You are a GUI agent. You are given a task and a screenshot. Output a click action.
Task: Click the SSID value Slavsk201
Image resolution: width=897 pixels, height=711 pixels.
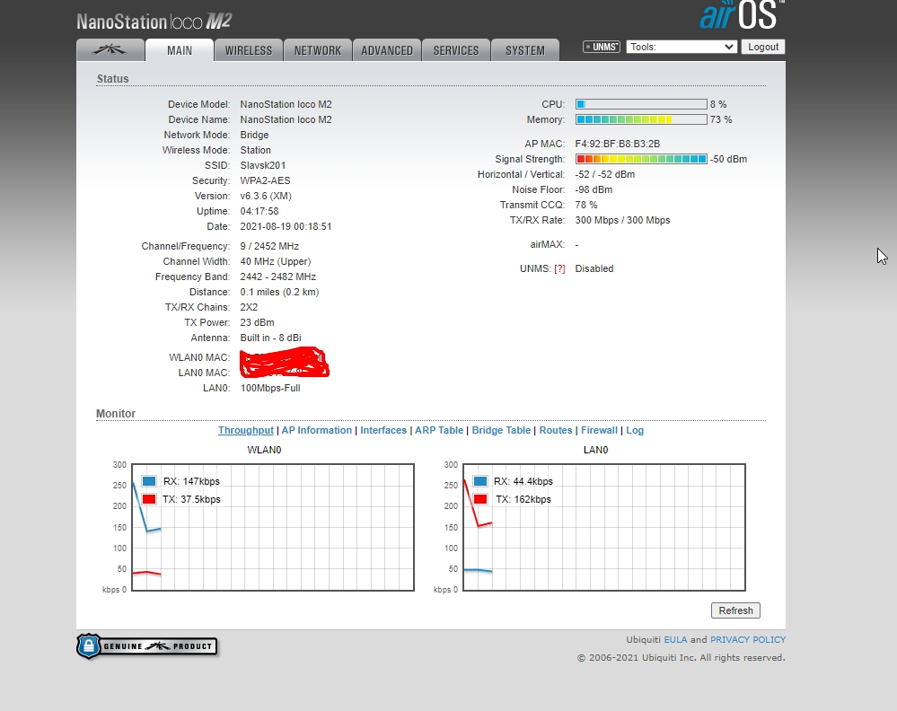pos(262,165)
